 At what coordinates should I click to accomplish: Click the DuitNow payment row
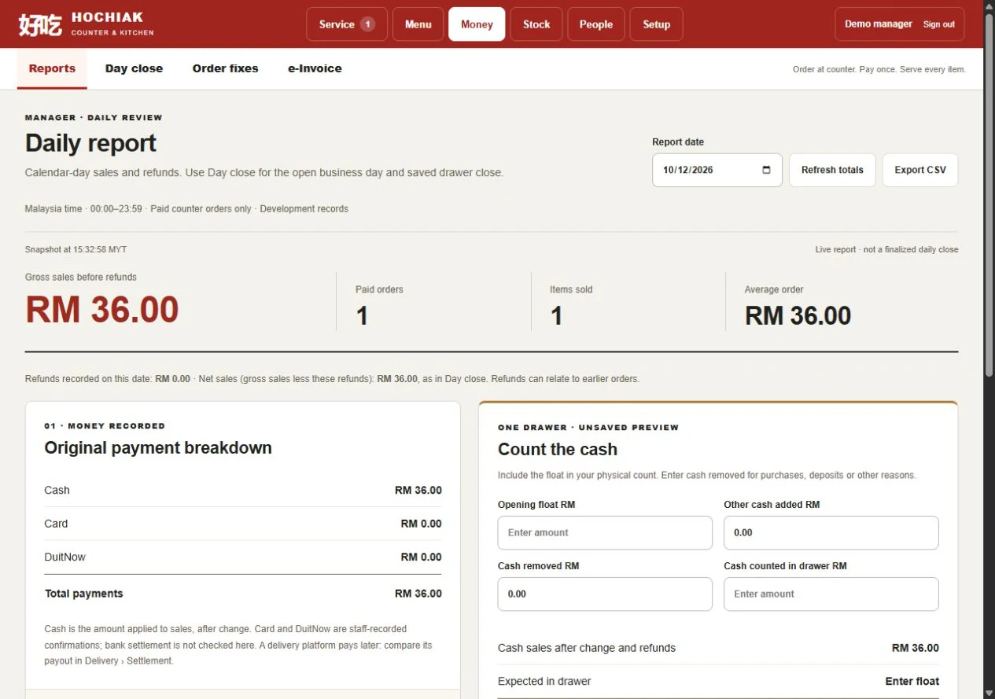(x=243, y=557)
